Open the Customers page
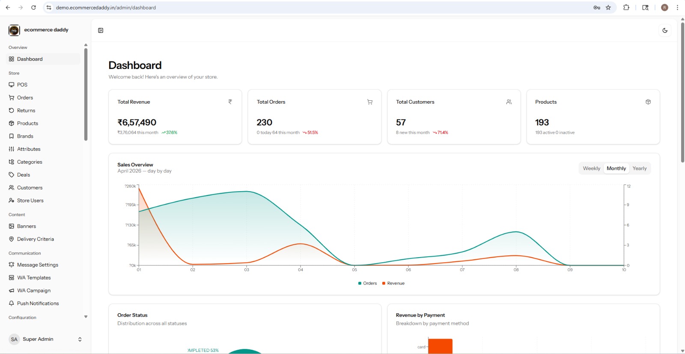The height and width of the screenshot is (354, 685). [30, 188]
